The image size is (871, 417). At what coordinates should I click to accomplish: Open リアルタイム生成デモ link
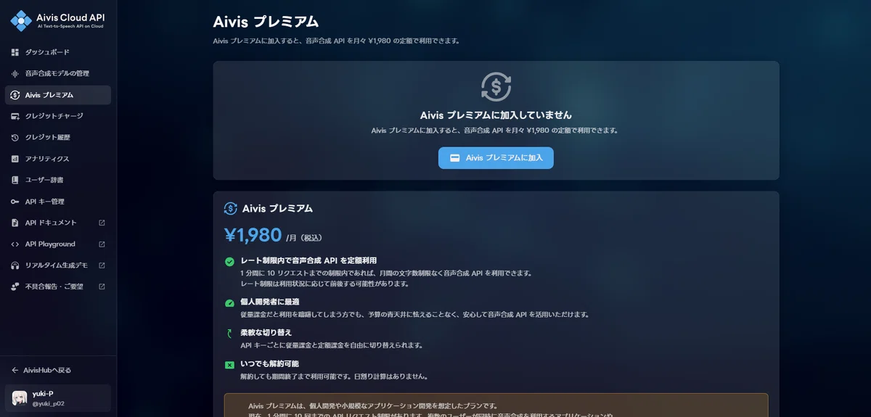58,265
